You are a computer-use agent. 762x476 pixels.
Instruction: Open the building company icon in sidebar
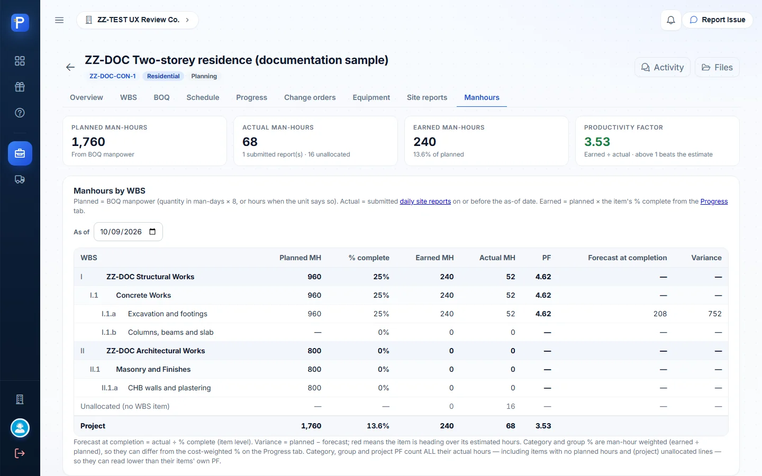(x=20, y=399)
